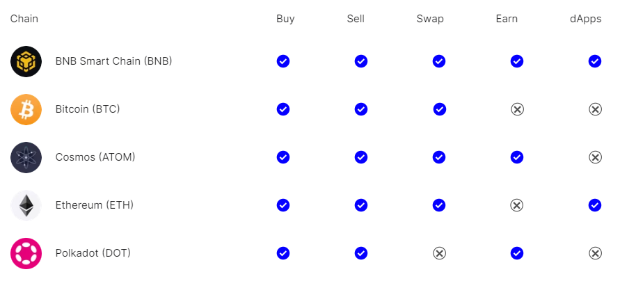Screen dimensions: 620x281
Task: Click the Cosmos Sell checkmark
Action: (361, 157)
